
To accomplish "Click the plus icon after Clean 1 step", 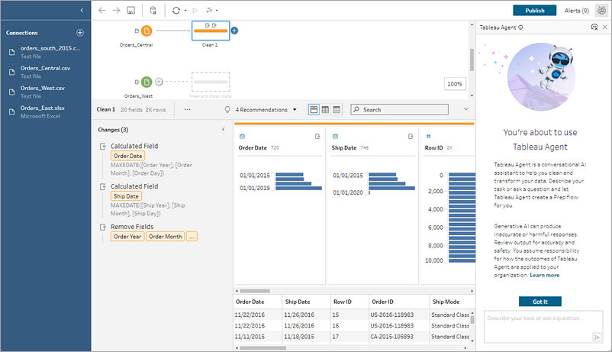I will (234, 31).
